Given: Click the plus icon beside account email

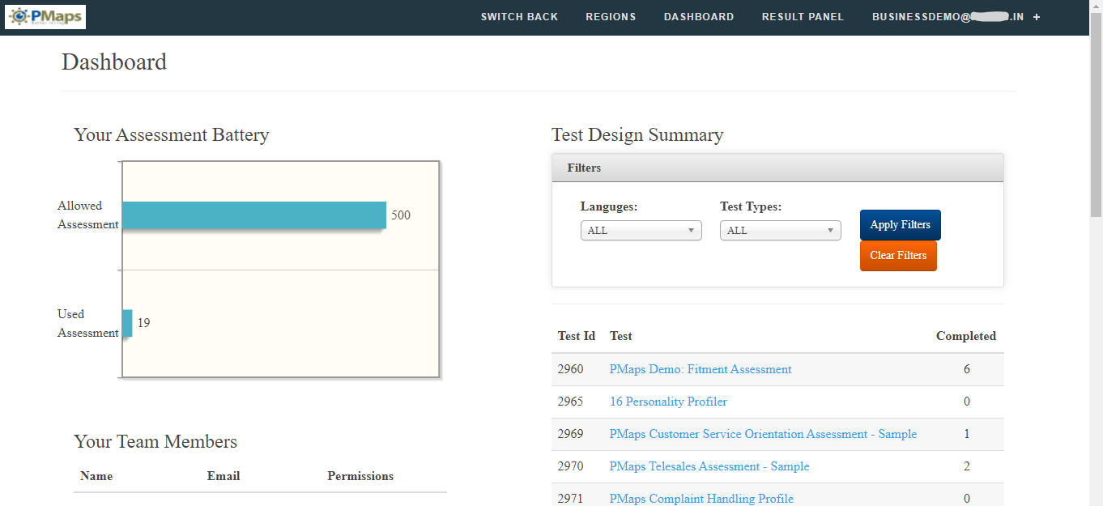Looking at the screenshot, I should pyautogui.click(x=1037, y=17).
